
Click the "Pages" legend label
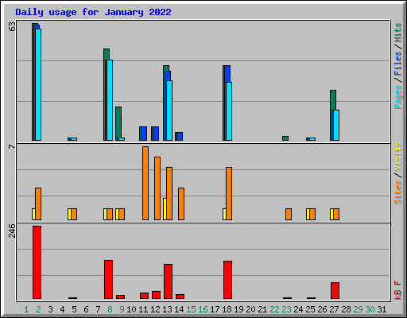398,97
